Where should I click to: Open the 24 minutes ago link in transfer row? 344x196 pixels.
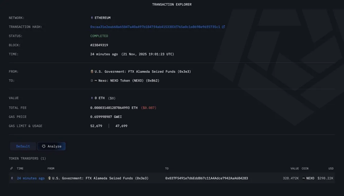click(x=31, y=178)
